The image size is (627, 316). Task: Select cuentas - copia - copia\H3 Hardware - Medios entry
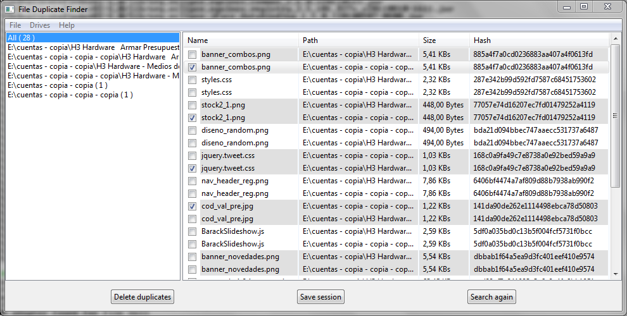[93, 66]
